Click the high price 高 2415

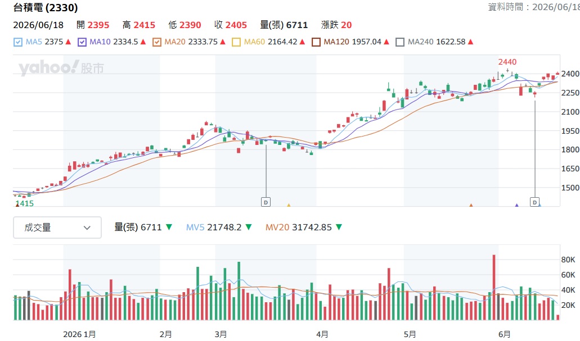139,25
